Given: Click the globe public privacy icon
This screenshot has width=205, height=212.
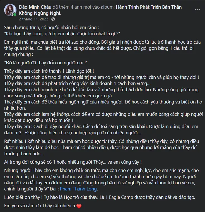Looking at the screenshot, I should [53, 19].
